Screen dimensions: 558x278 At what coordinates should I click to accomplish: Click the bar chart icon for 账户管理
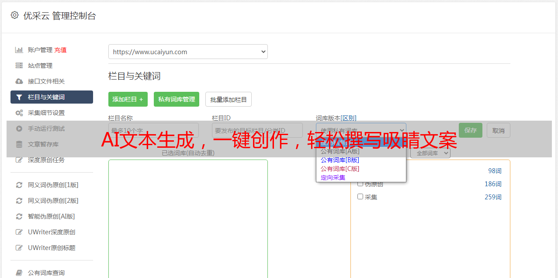pyautogui.click(x=19, y=50)
